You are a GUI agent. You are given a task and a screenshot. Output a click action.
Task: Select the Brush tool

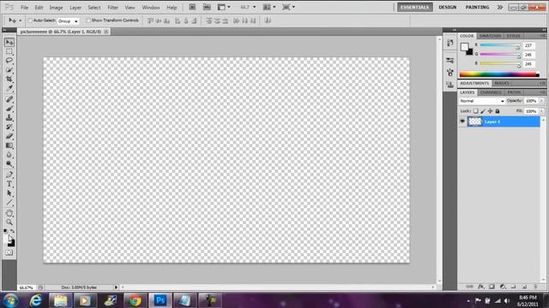click(x=9, y=109)
